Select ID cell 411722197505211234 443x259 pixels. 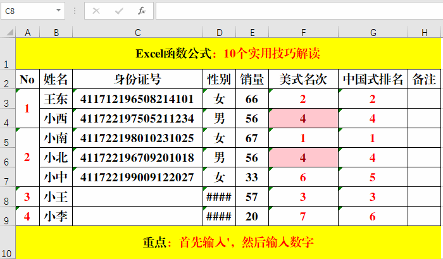tap(137, 118)
